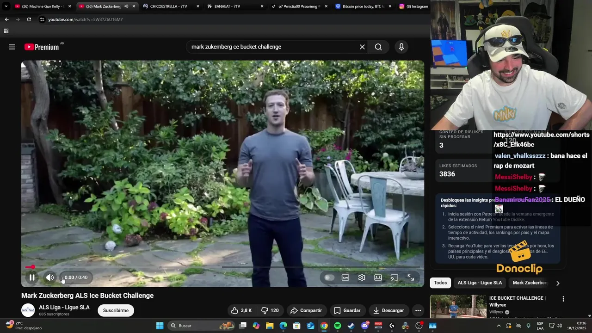Open more actions three-dot menu
This screenshot has height=333, width=592.
click(x=418, y=310)
